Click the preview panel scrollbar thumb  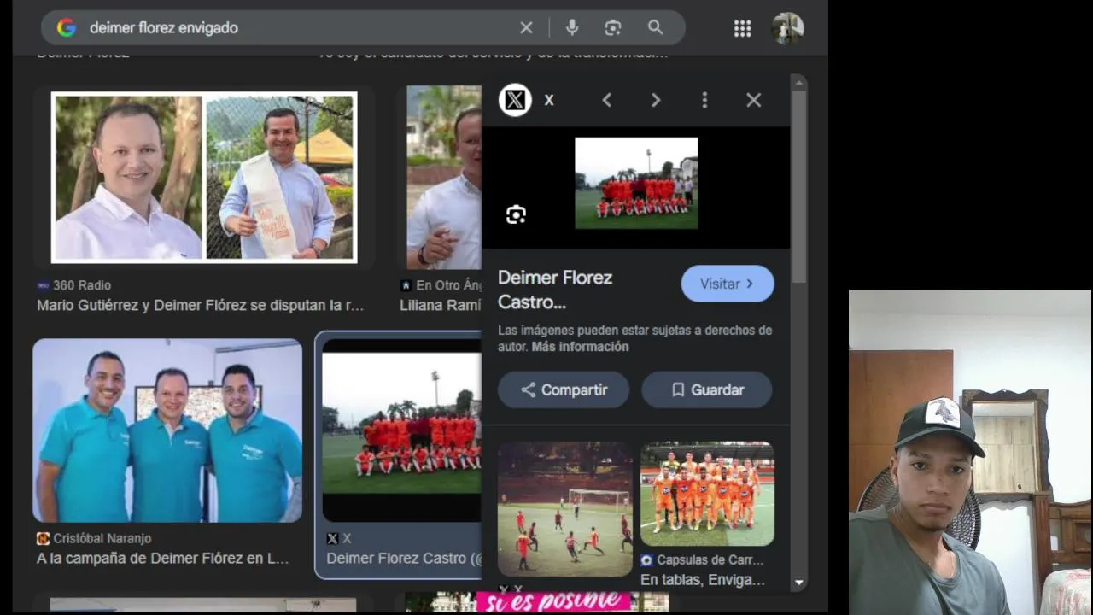(799, 187)
